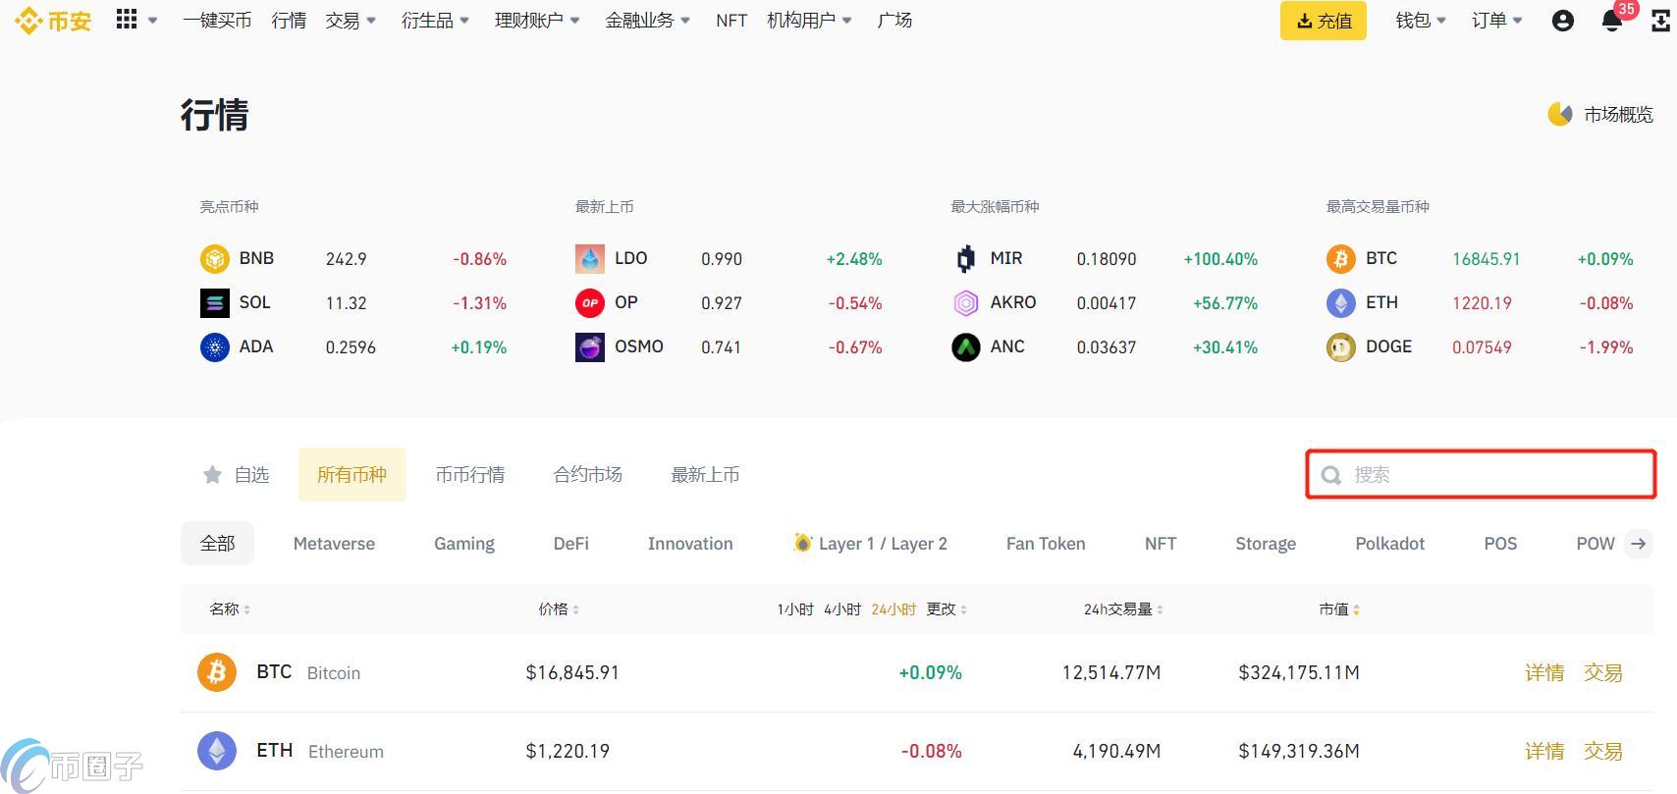This screenshot has width=1677, height=794.
Task: Select the 1小时 change interval
Action: click(795, 609)
